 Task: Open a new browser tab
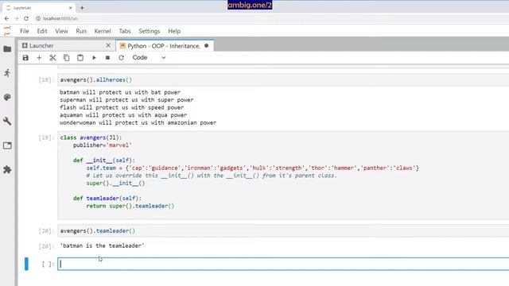click(x=82, y=8)
